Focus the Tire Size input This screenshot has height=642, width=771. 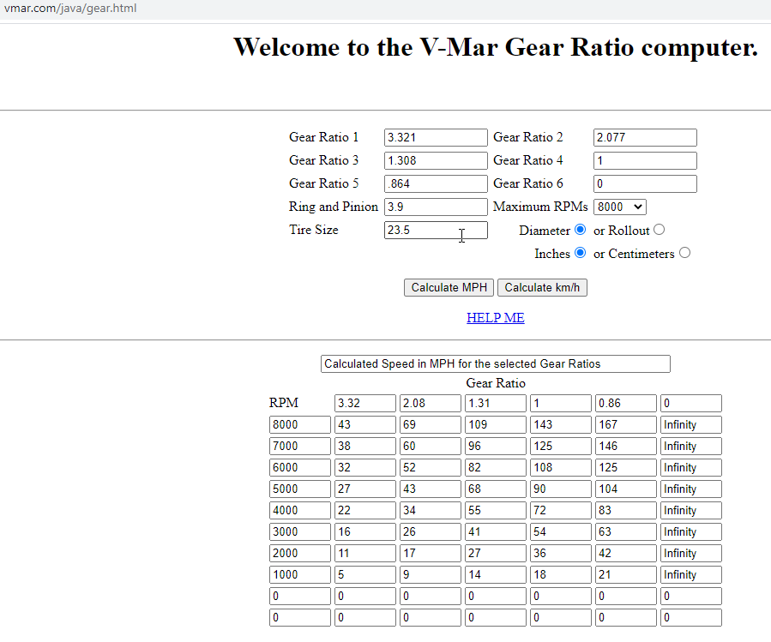436,230
